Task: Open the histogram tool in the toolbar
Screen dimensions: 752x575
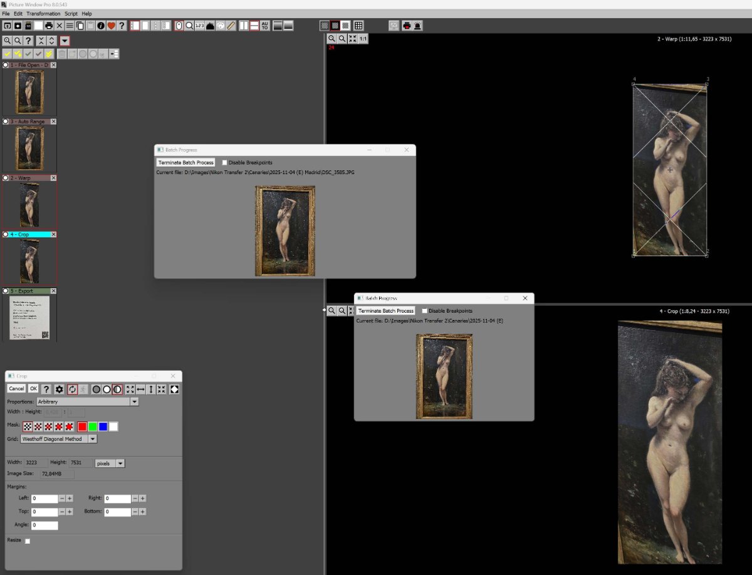Action: coord(210,26)
